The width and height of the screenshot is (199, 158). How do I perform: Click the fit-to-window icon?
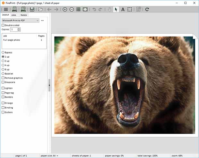point(85,9)
